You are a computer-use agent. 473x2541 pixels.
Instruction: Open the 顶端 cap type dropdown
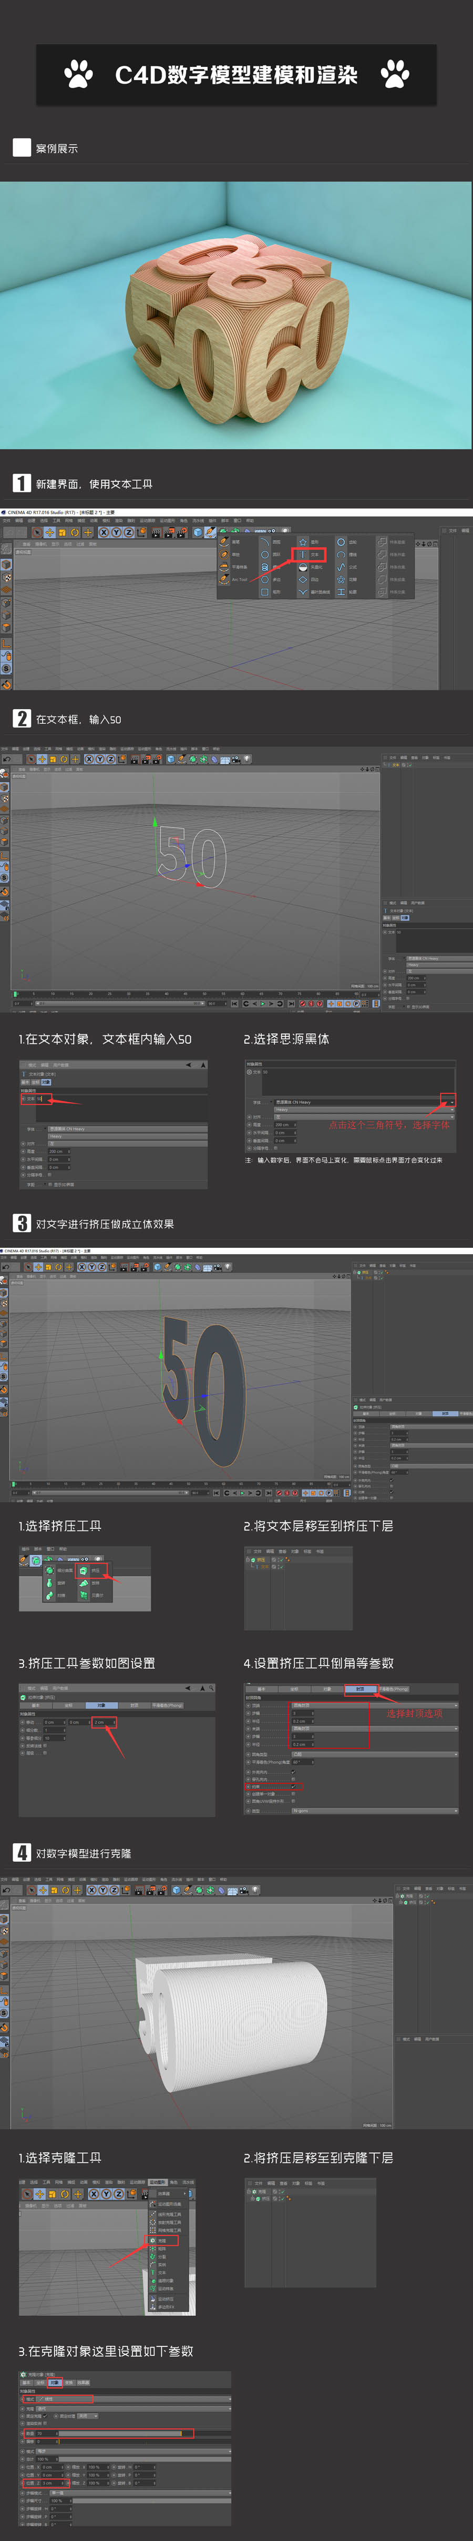374,1706
